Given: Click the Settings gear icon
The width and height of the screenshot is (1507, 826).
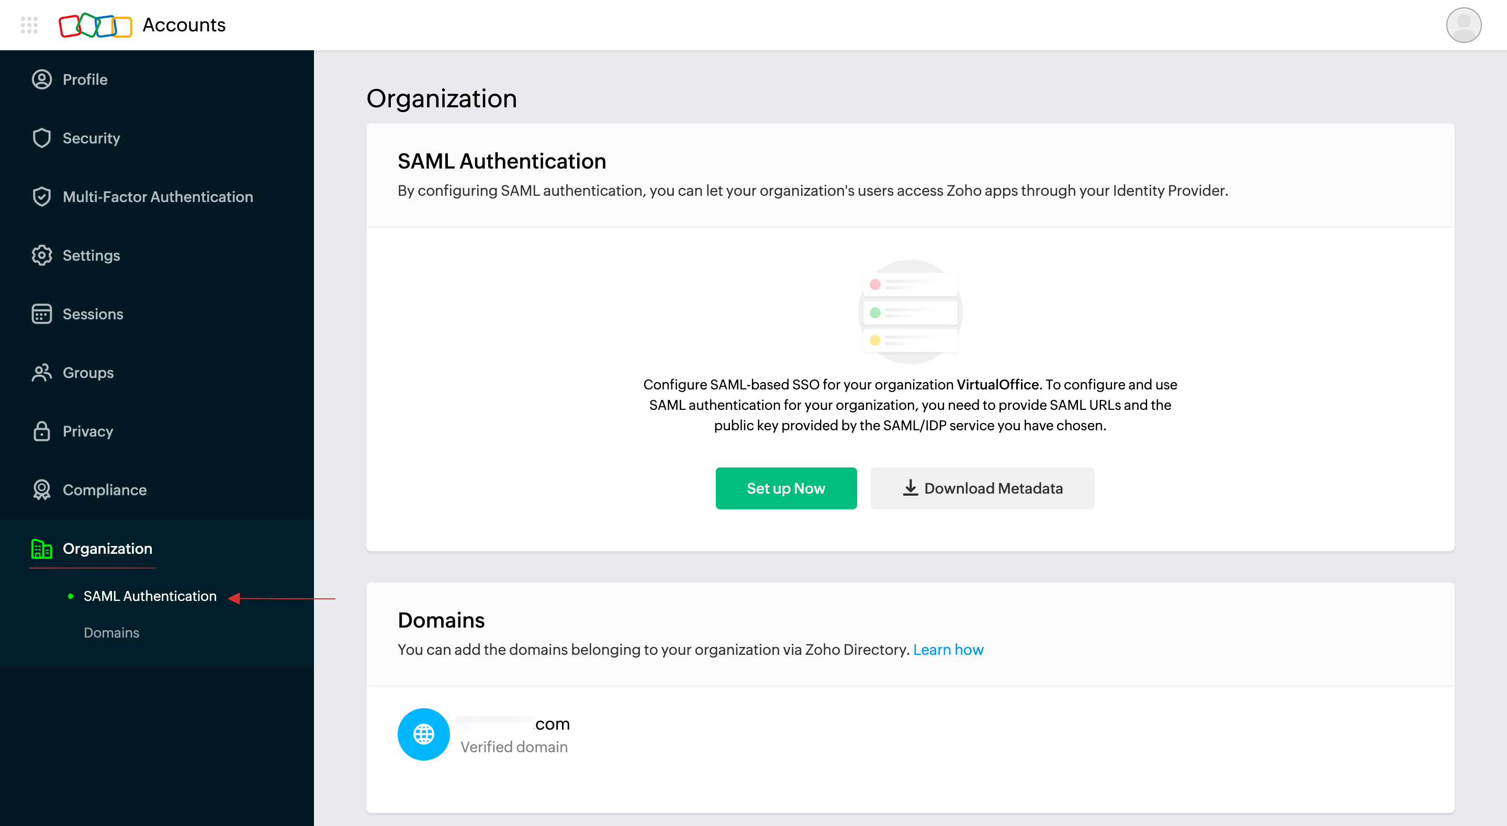Looking at the screenshot, I should click(x=41, y=254).
